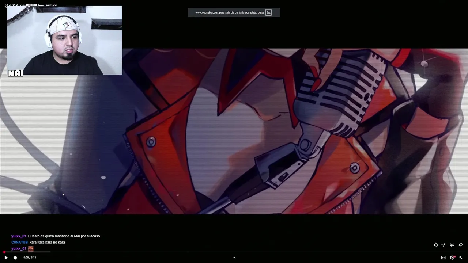Open the comments panel icon
The width and height of the screenshot is (468, 263).
pyautogui.click(x=452, y=244)
